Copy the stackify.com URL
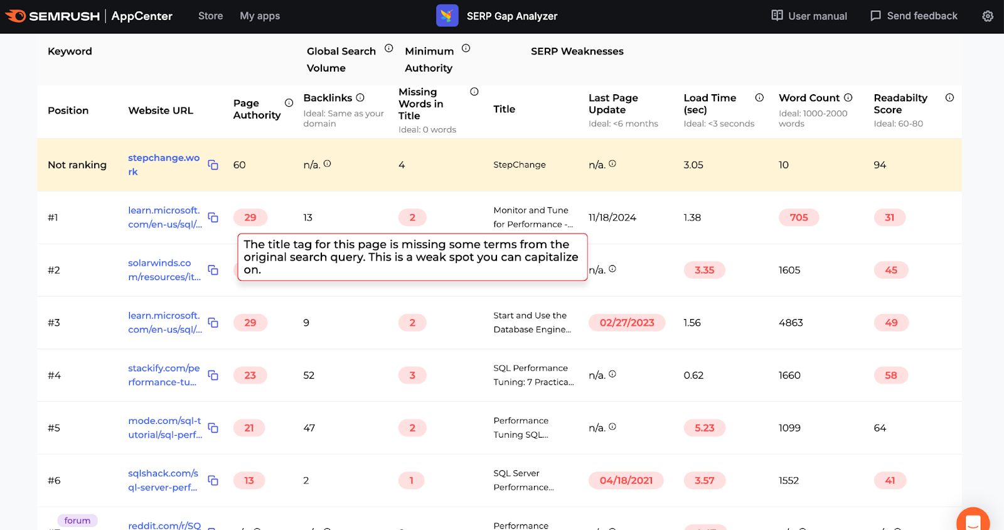This screenshot has height=530, width=1004. (x=213, y=376)
